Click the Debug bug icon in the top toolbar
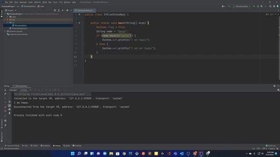Image resolution: width=280 pixels, height=157 pixels. (x=258, y=6)
